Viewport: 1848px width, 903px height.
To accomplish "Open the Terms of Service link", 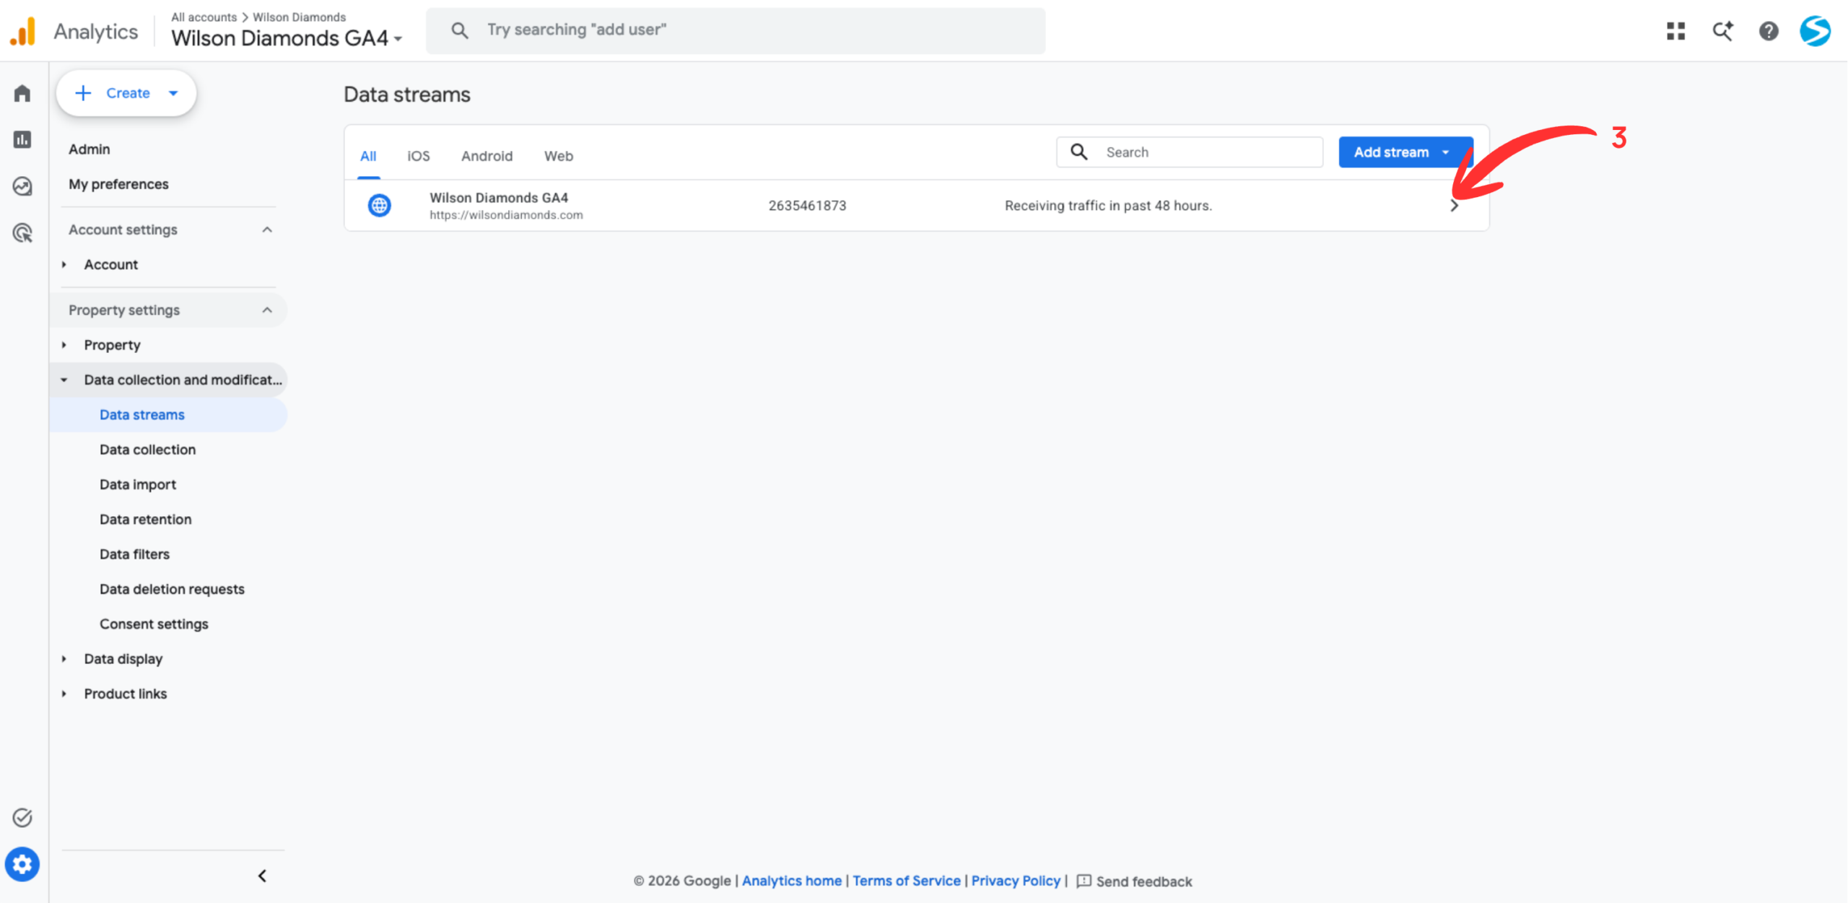I will (907, 881).
